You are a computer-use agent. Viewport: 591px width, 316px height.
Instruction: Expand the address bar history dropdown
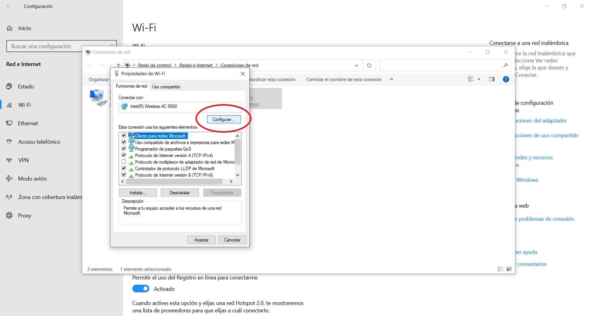[356, 65]
